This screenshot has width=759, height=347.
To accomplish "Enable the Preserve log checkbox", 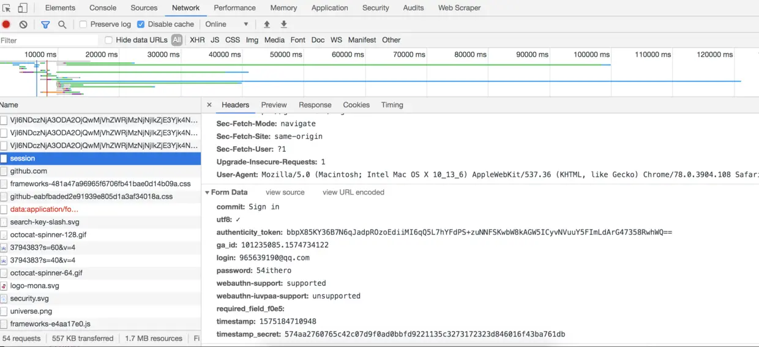I will coord(83,24).
